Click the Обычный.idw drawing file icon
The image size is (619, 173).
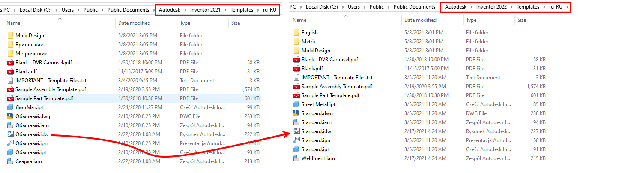[10, 134]
